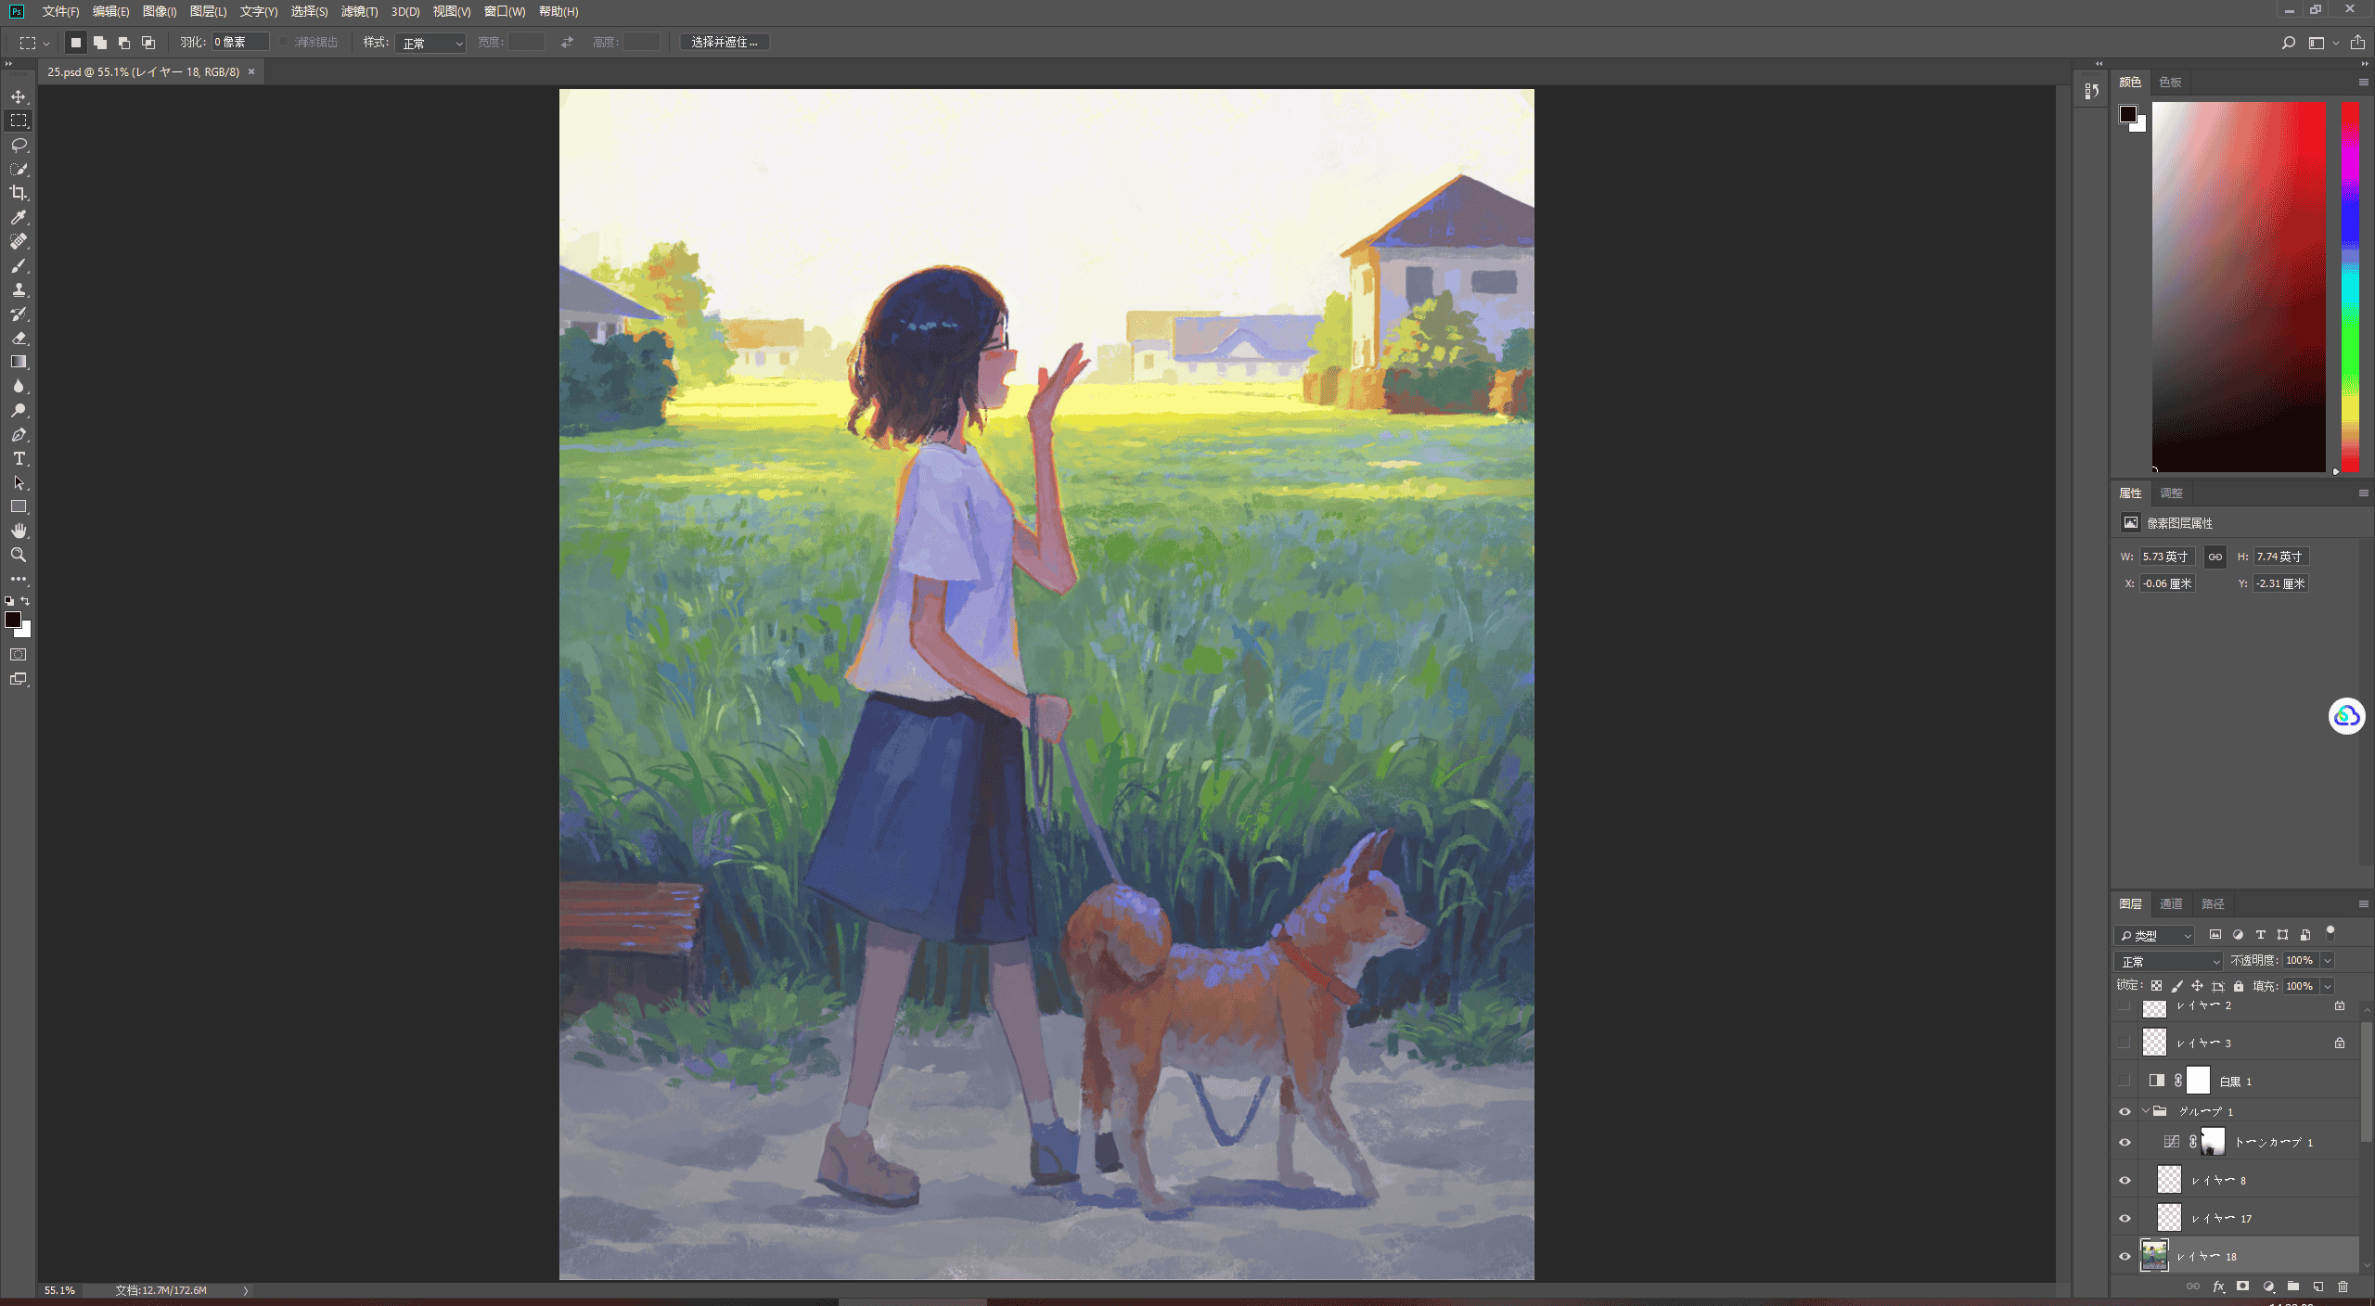Screen dimensions: 2375x1306
Task: Hide layer レイヤー 8 with eye icon
Action: coord(2125,1181)
